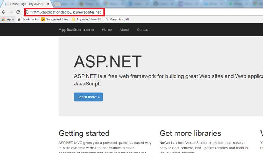263x153 pixels.
Task: Click the Learn more » button
Action: click(88, 97)
